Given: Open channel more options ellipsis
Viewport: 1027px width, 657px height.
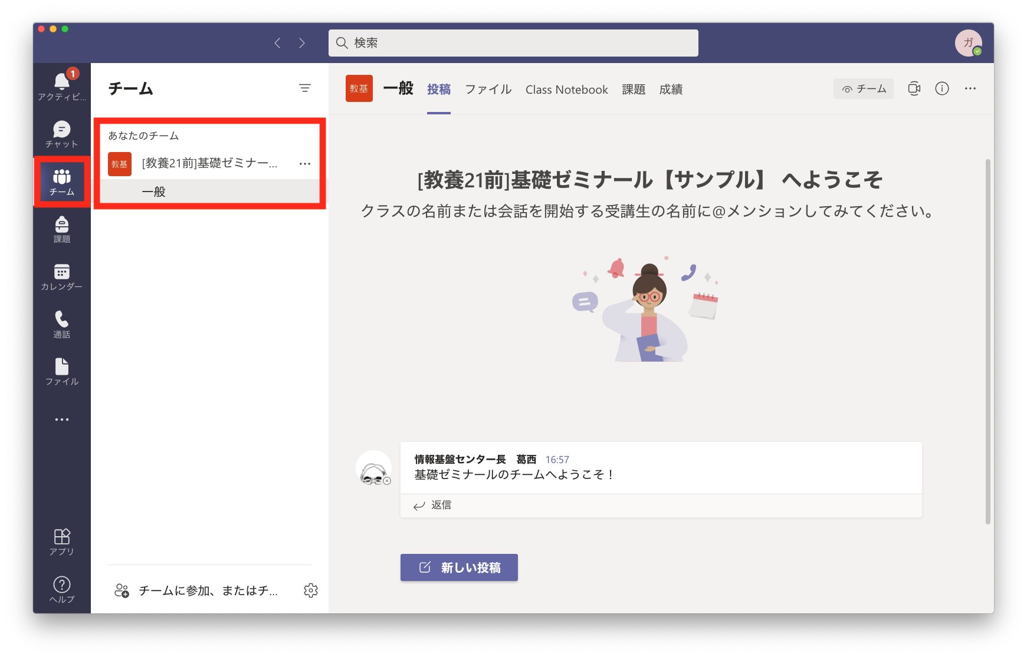Looking at the screenshot, I should 970,89.
